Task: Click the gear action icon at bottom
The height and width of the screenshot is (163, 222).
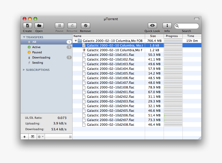Action: (39, 136)
